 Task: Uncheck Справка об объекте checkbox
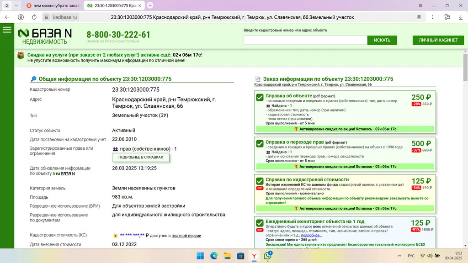tap(260, 97)
